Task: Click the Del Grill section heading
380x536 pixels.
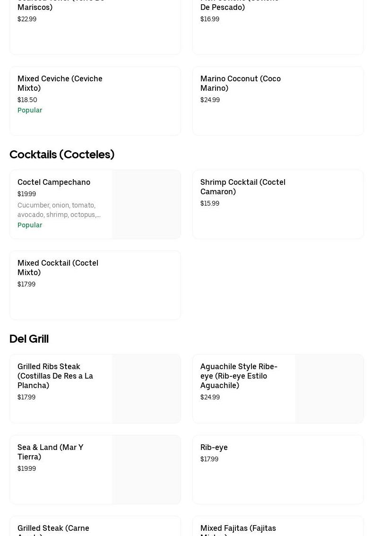Action: 29,339
